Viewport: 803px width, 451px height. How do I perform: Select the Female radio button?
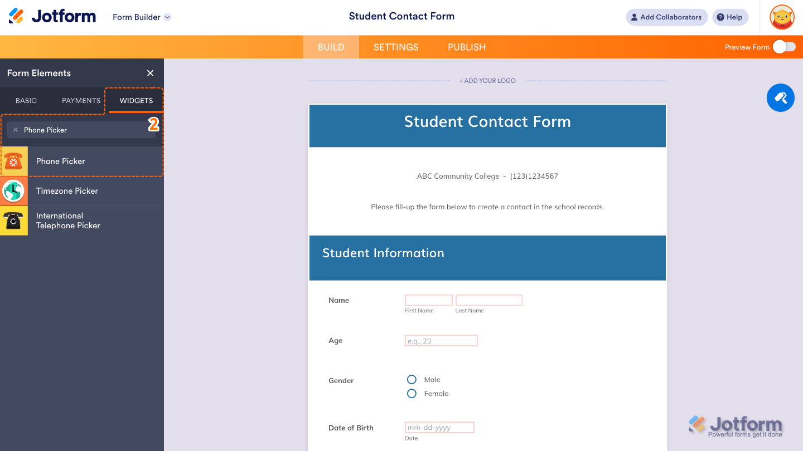412,394
